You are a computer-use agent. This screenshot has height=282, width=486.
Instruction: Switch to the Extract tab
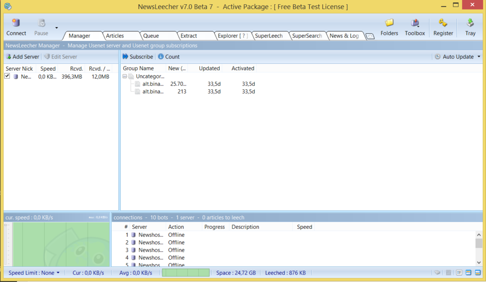coord(189,36)
